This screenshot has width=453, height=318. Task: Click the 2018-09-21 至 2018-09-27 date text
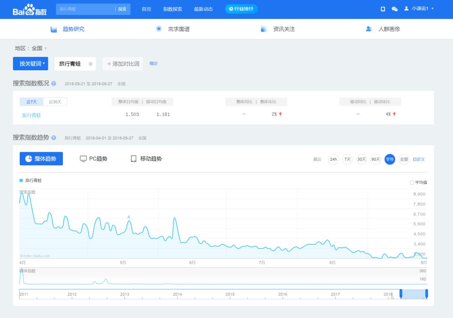pos(89,84)
